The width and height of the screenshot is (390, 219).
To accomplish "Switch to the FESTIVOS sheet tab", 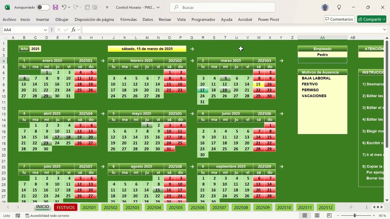I will pos(66,207).
